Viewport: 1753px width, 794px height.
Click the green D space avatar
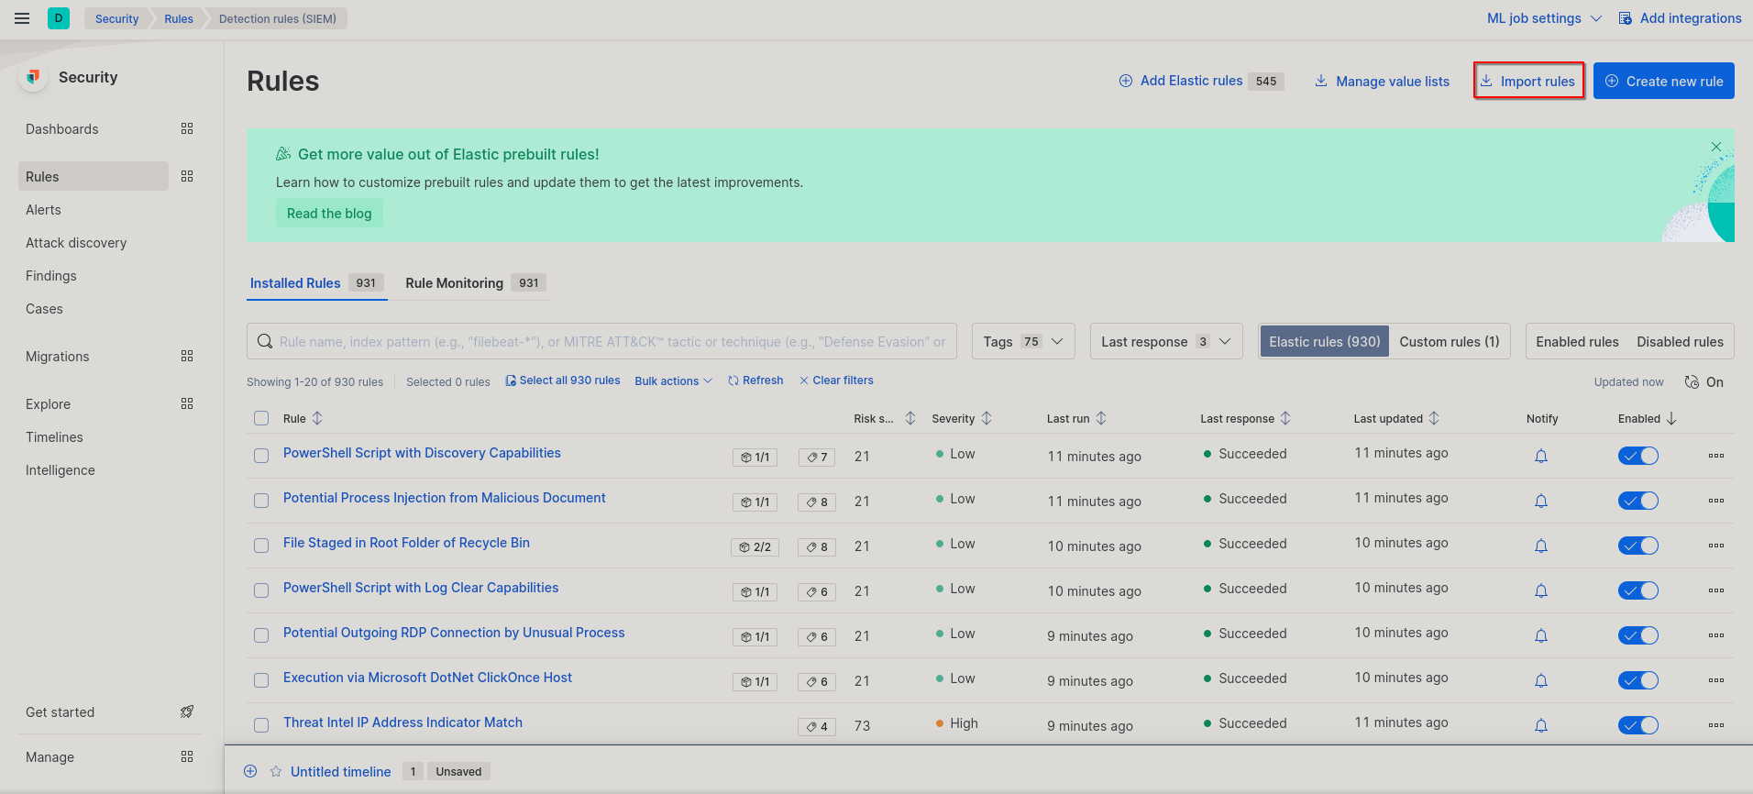click(x=59, y=18)
